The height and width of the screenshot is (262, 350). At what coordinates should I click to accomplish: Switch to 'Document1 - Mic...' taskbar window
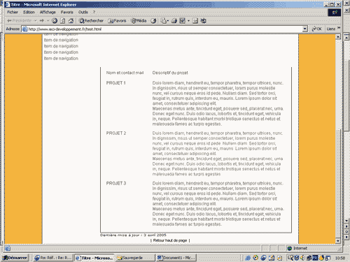(x=176, y=258)
